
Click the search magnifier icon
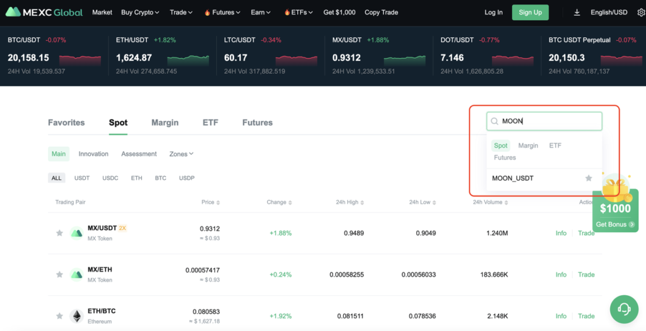point(495,121)
